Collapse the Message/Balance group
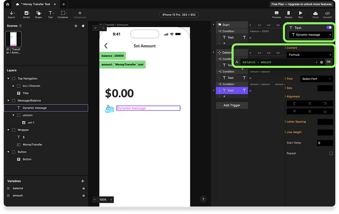The height and width of the screenshot is (214, 339). pos(8,100)
